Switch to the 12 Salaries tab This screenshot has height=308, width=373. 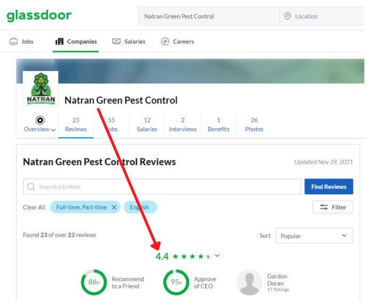click(147, 125)
